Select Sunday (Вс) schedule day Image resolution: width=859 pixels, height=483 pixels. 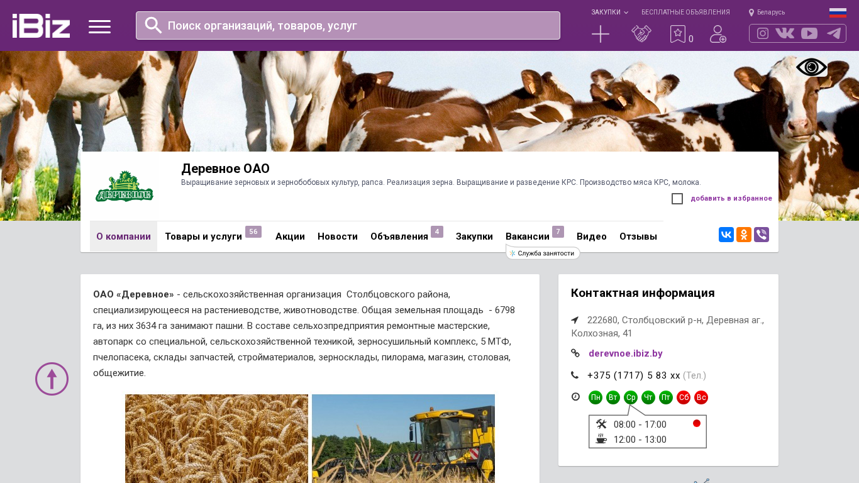pos(701,397)
